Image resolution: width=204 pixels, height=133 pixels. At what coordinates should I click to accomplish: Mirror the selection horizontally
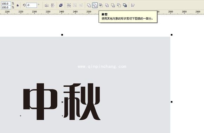pyautogui.click(x=46, y=5)
